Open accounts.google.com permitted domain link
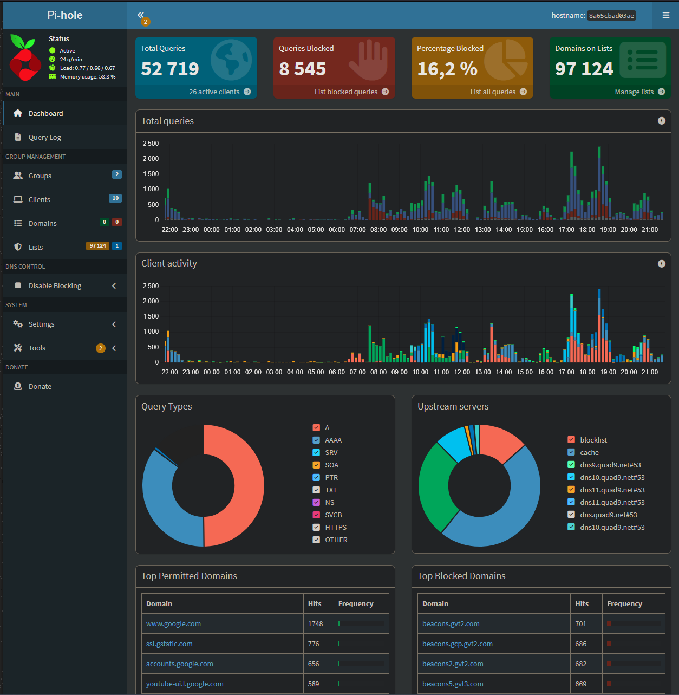This screenshot has width=679, height=695. (179, 664)
